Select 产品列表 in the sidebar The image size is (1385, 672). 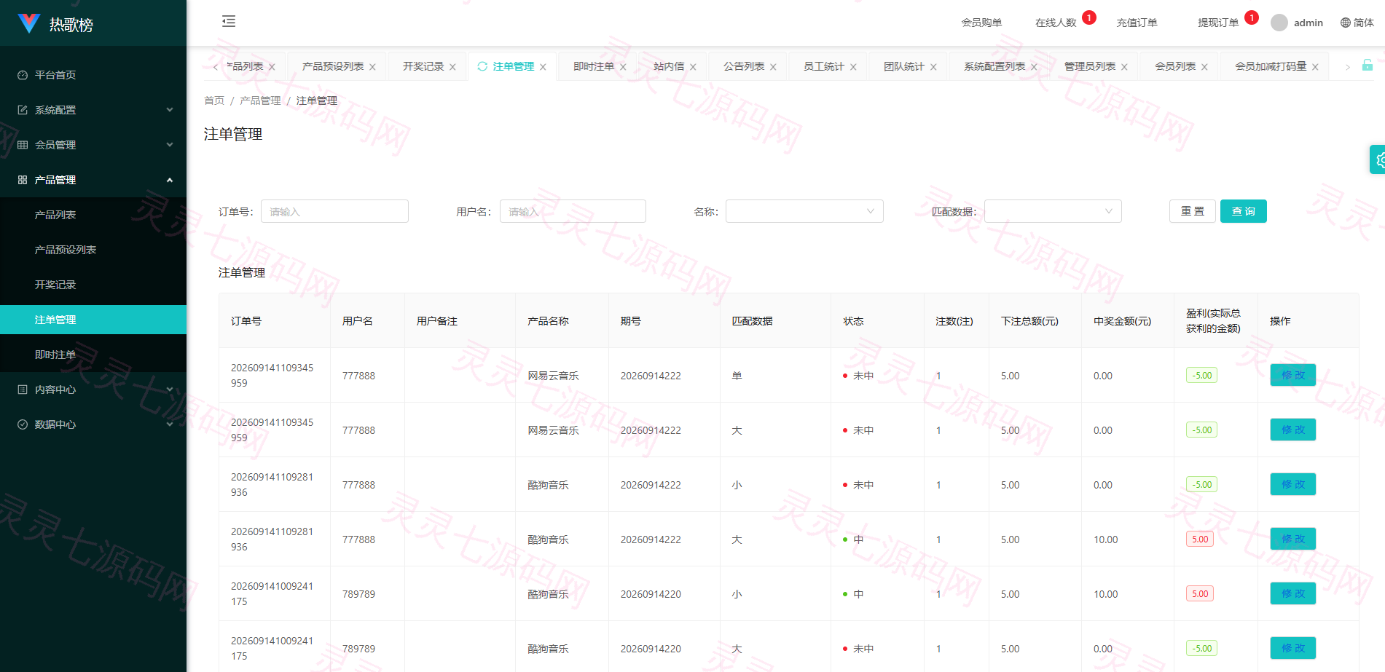(93, 215)
